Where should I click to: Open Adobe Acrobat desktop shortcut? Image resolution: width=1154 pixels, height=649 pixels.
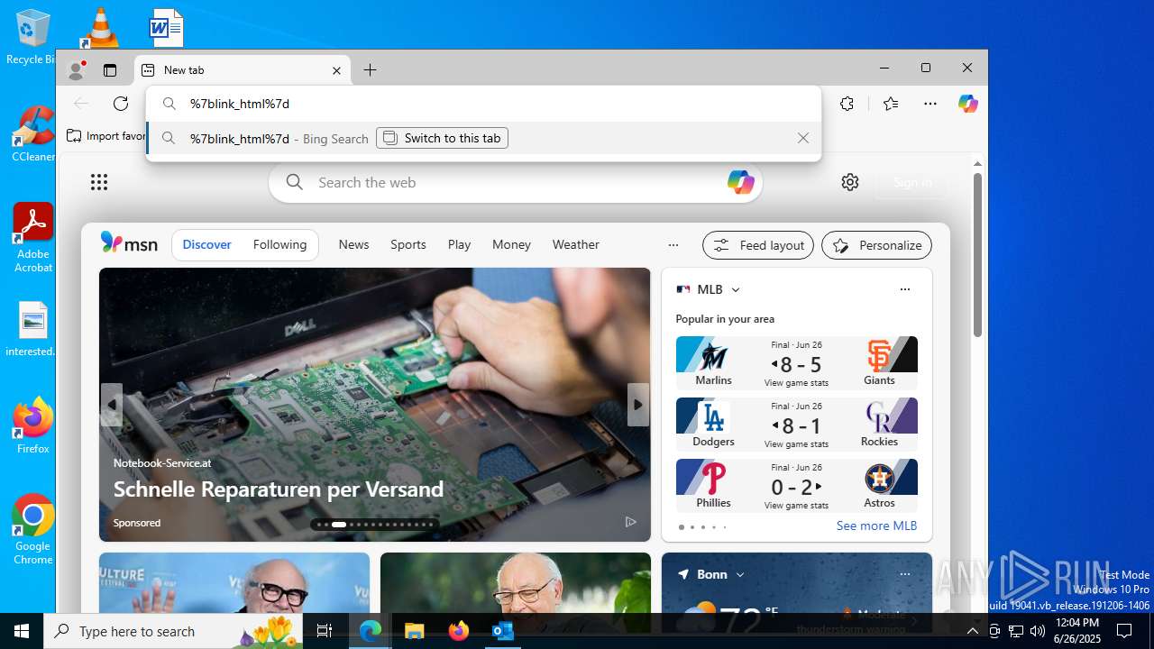pyautogui.click(x=32, y=237)
